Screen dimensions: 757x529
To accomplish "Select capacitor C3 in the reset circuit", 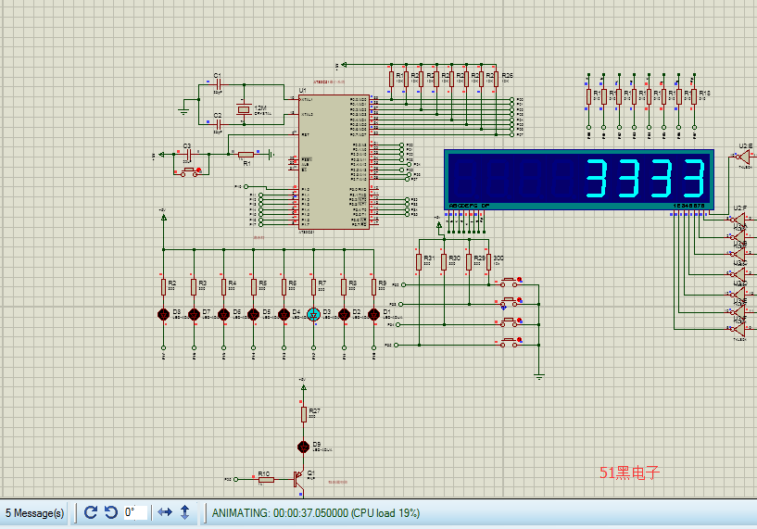I will (x=188, y=155).
